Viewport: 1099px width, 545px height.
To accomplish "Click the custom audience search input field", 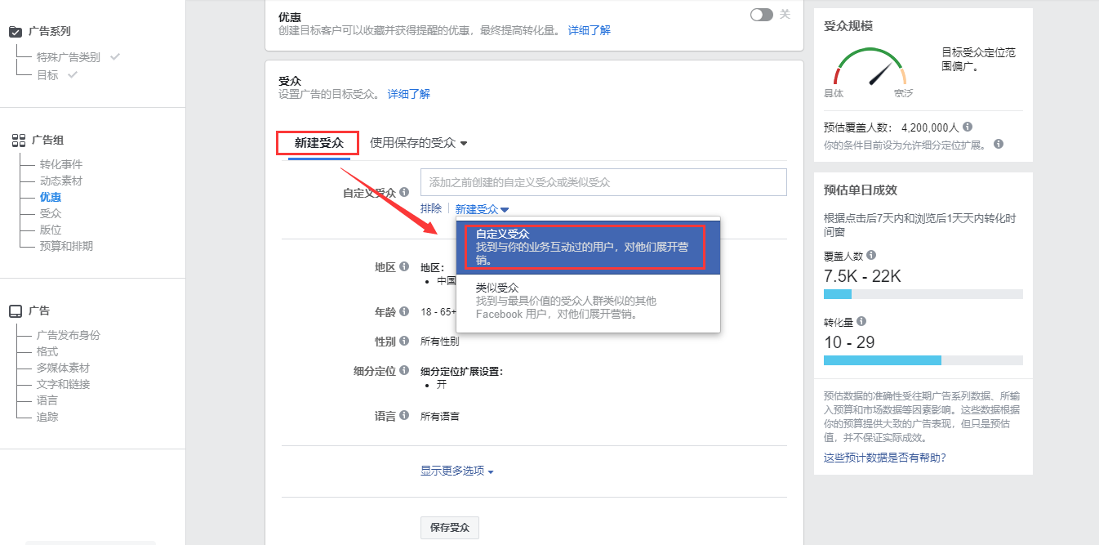I will pyautogui.click(x=603, y=182).
